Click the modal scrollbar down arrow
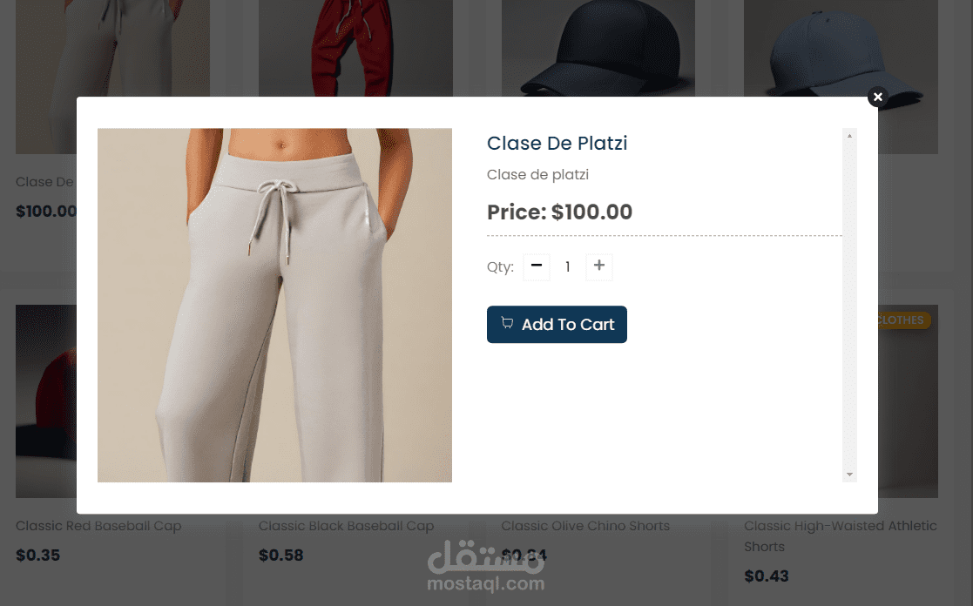 [849, 475]
